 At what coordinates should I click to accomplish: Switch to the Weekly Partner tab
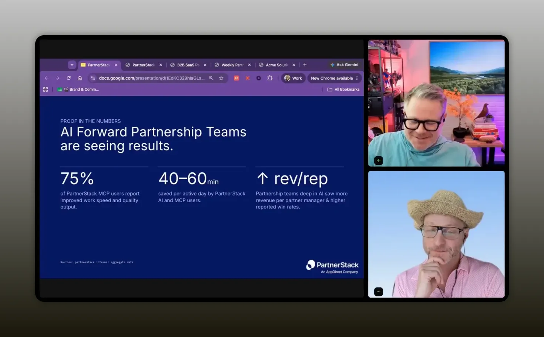(232, 65)
